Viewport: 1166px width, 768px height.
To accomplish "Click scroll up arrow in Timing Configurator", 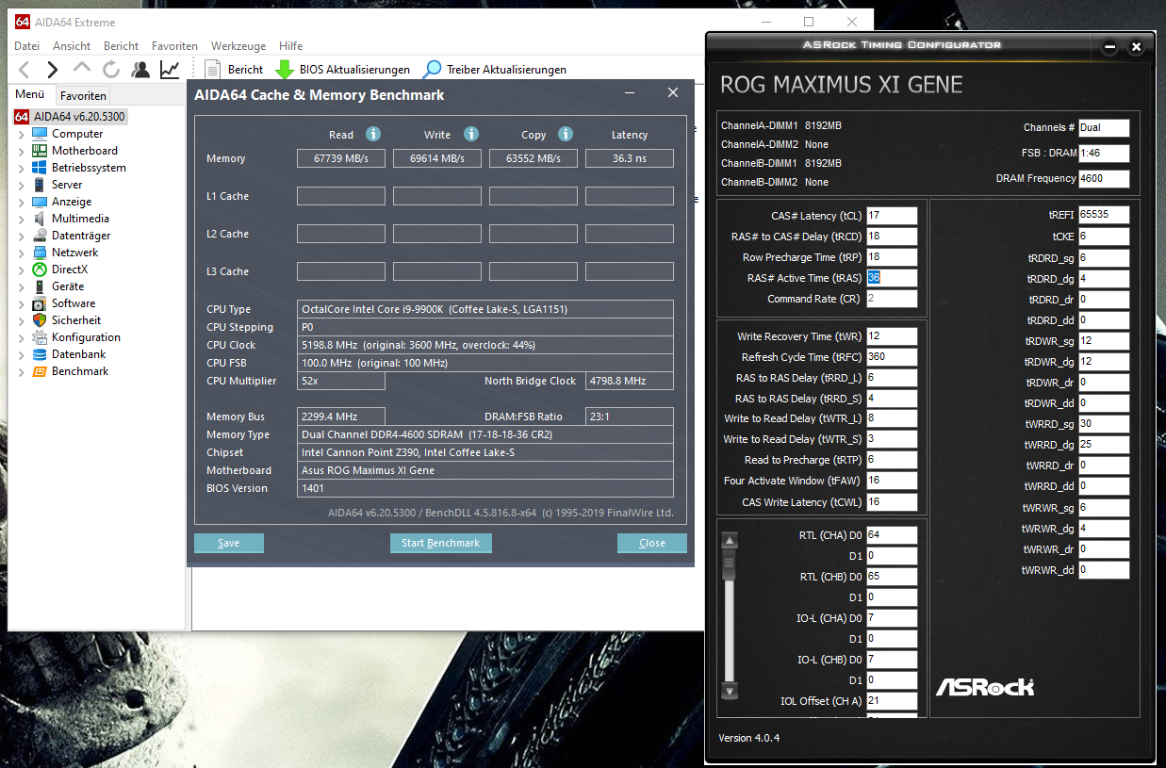I will 728,541.
